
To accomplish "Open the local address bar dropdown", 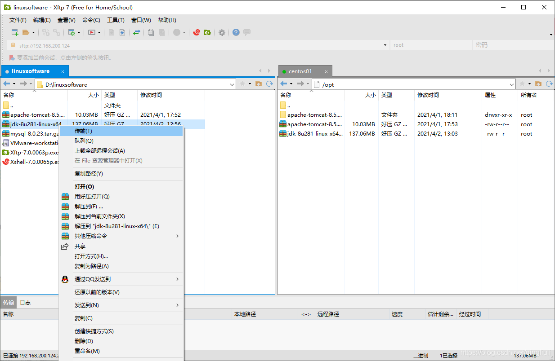I will [x=232, y=84].
